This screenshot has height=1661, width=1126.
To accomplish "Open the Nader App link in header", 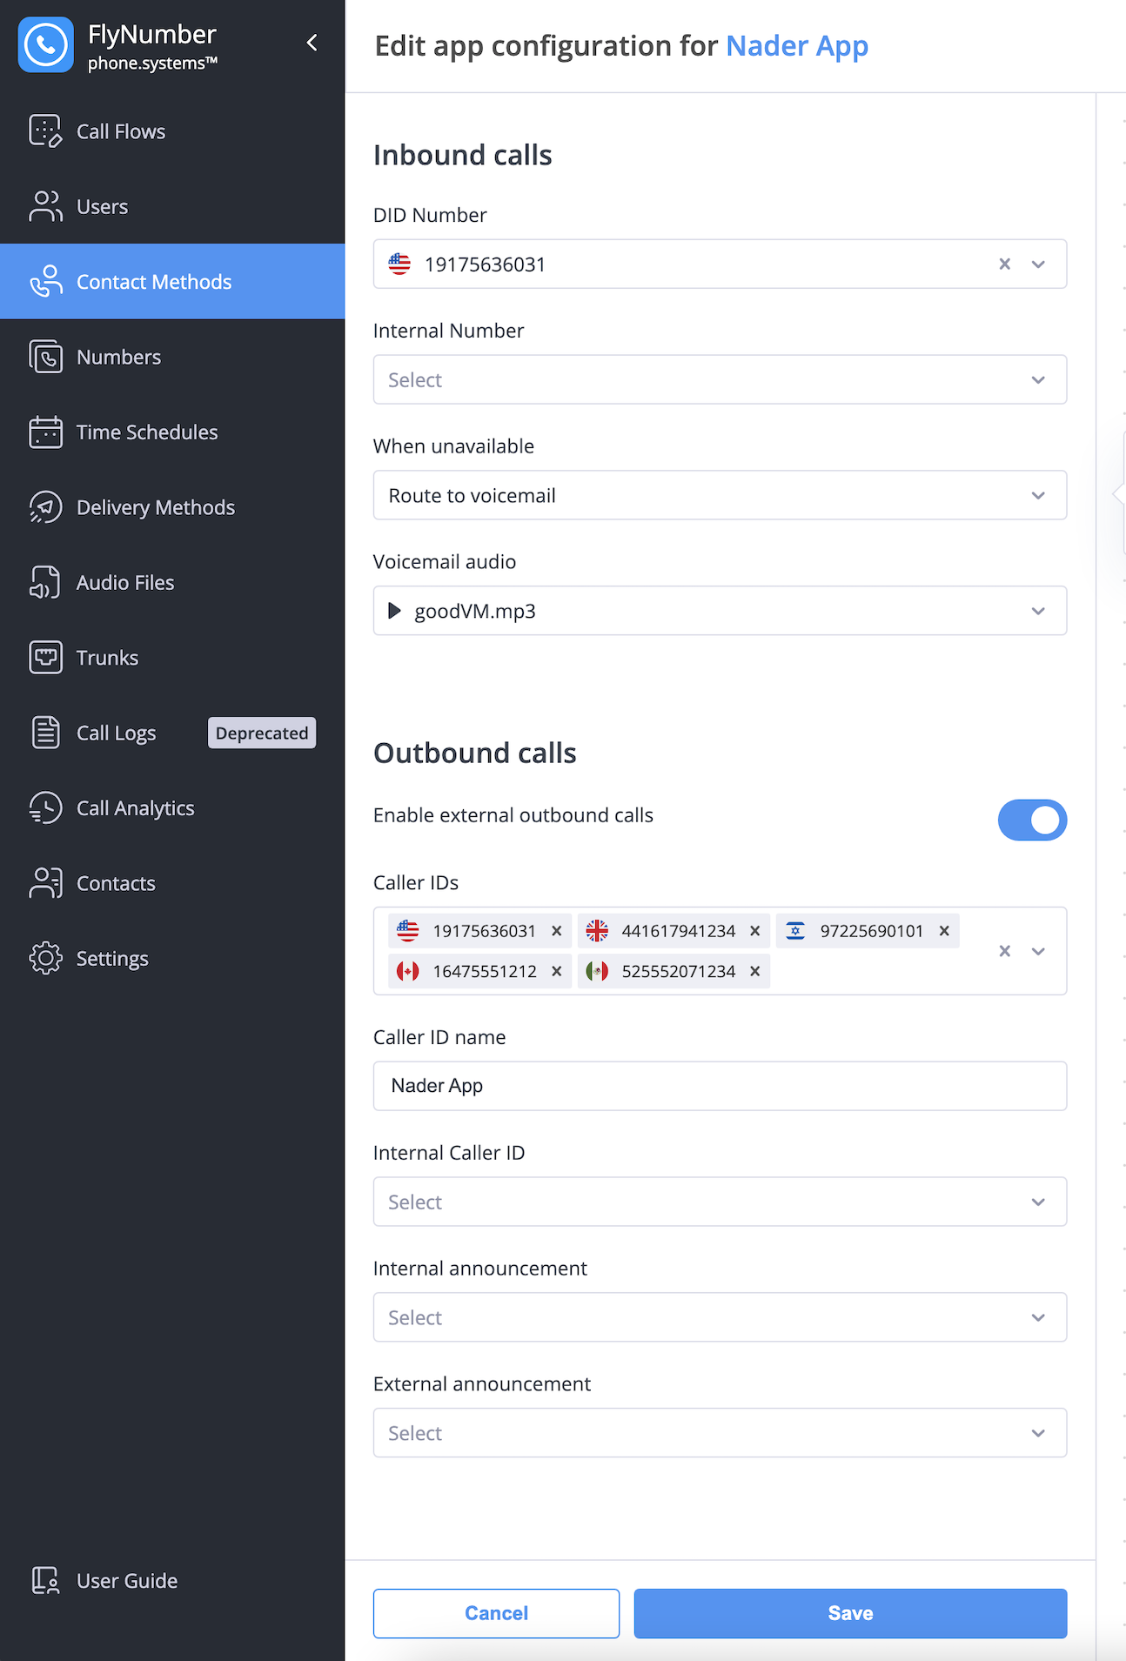I will tap(797, 46).
